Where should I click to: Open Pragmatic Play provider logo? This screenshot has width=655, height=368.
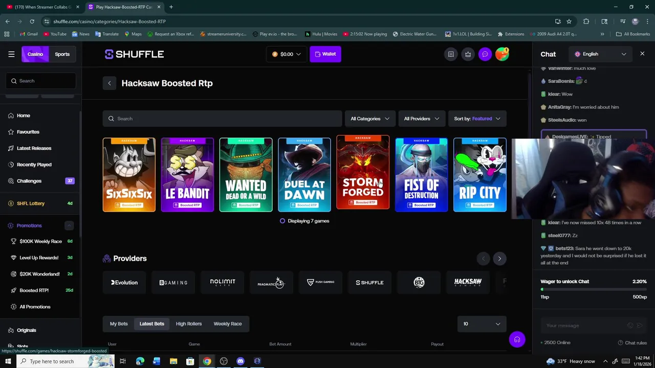click(x=271, y=283)
